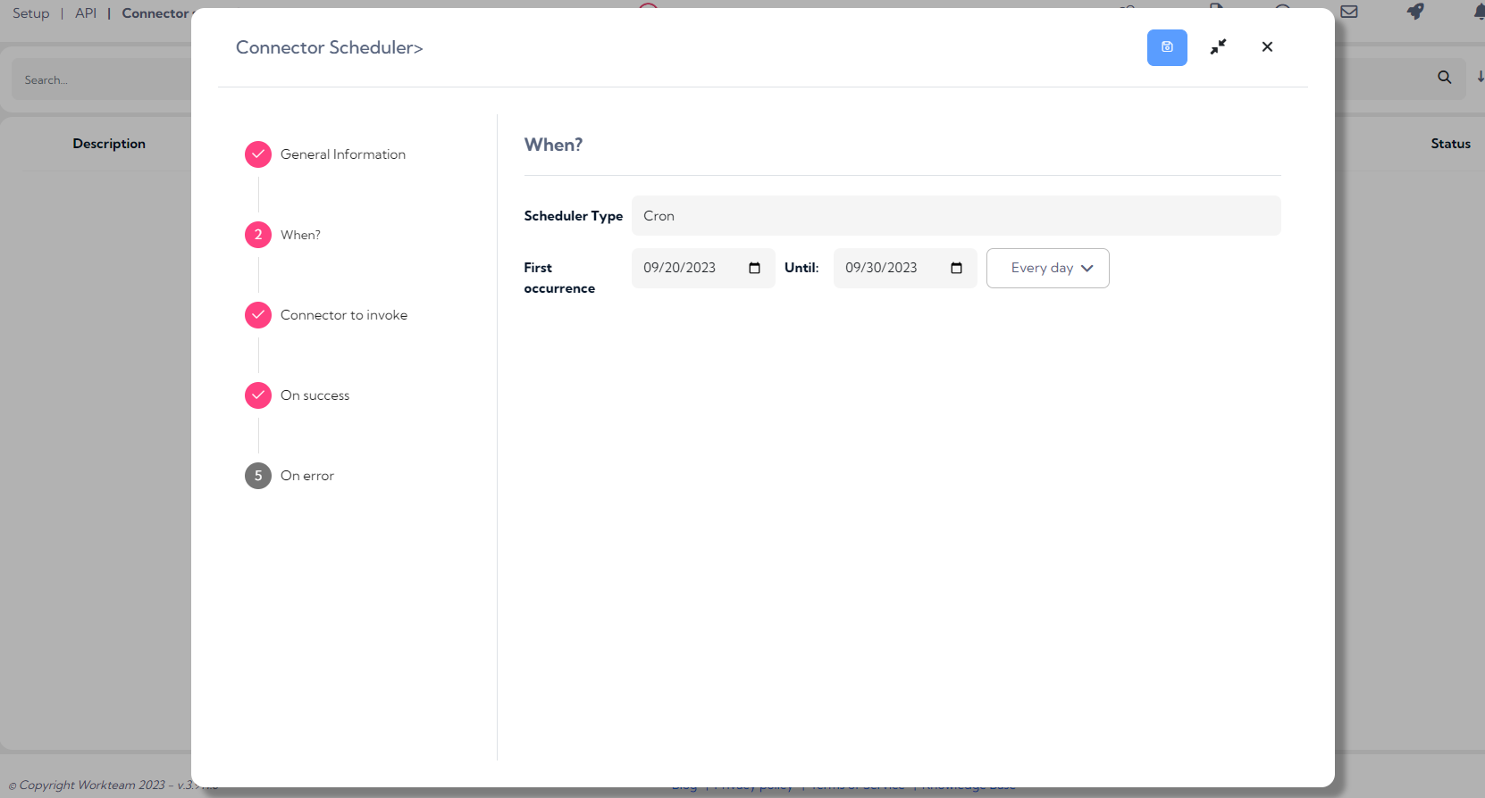Viewport: 1485px width, 798px height.
Task: Select the When? step in wizard
Action: click(300, 235)
